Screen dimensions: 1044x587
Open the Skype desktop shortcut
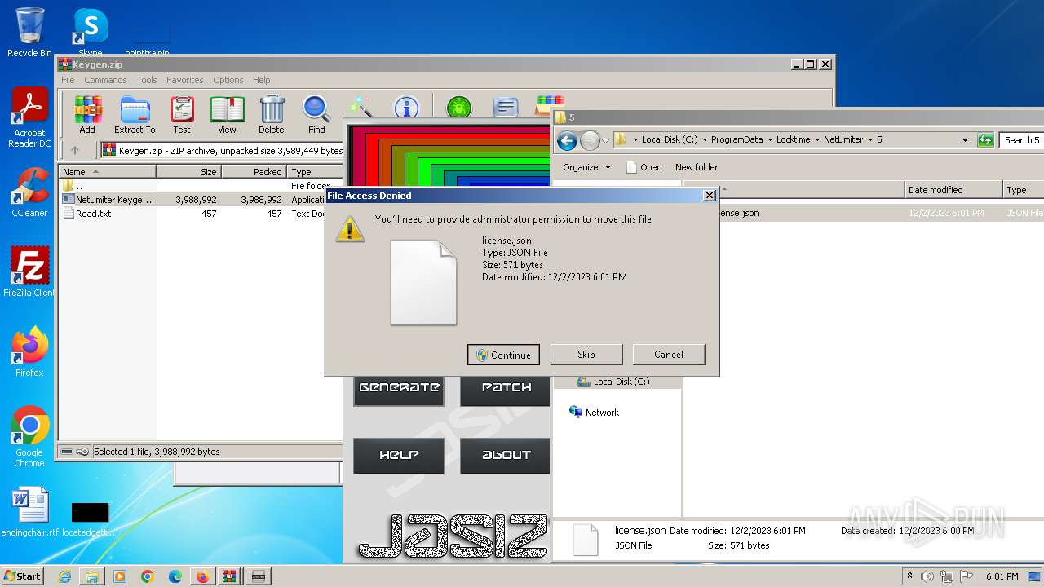pos(90,33)
